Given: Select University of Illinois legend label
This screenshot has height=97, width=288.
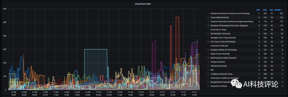Looking at the screenshot, I should (219, 86).
